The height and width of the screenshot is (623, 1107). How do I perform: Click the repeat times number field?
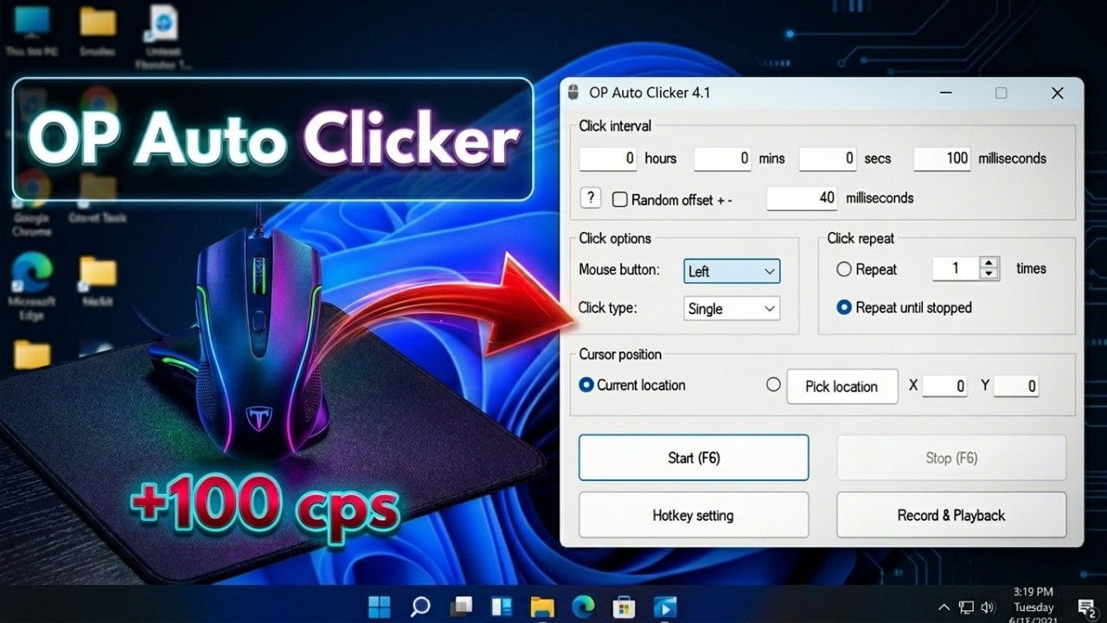point(956,268)
